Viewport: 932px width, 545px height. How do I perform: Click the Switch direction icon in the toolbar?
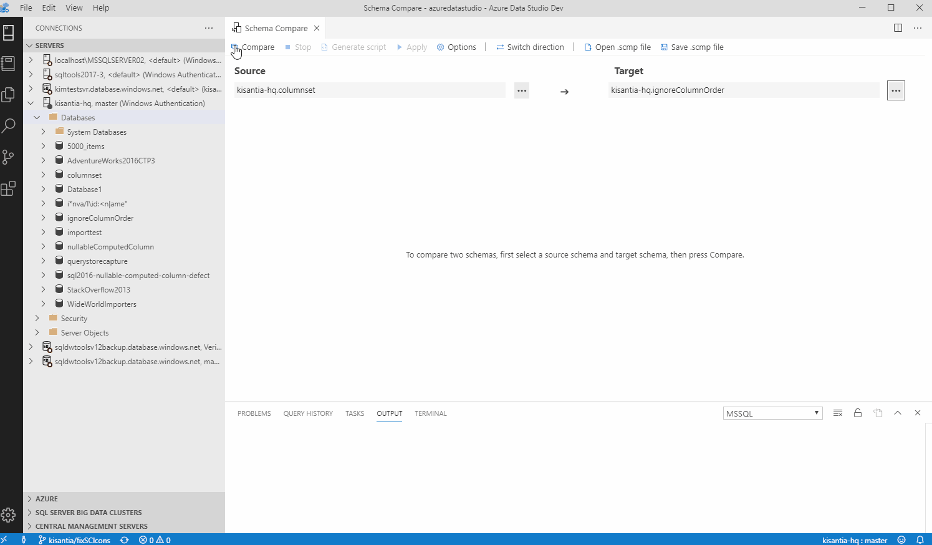coord(501,47)
